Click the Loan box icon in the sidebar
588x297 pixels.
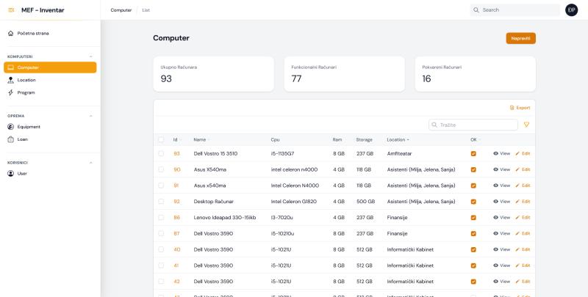(10, 139)
